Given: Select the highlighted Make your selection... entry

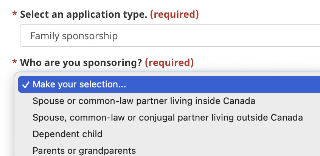Looking at the screenshot, I should pyautogui.click(x=79, y=84).
